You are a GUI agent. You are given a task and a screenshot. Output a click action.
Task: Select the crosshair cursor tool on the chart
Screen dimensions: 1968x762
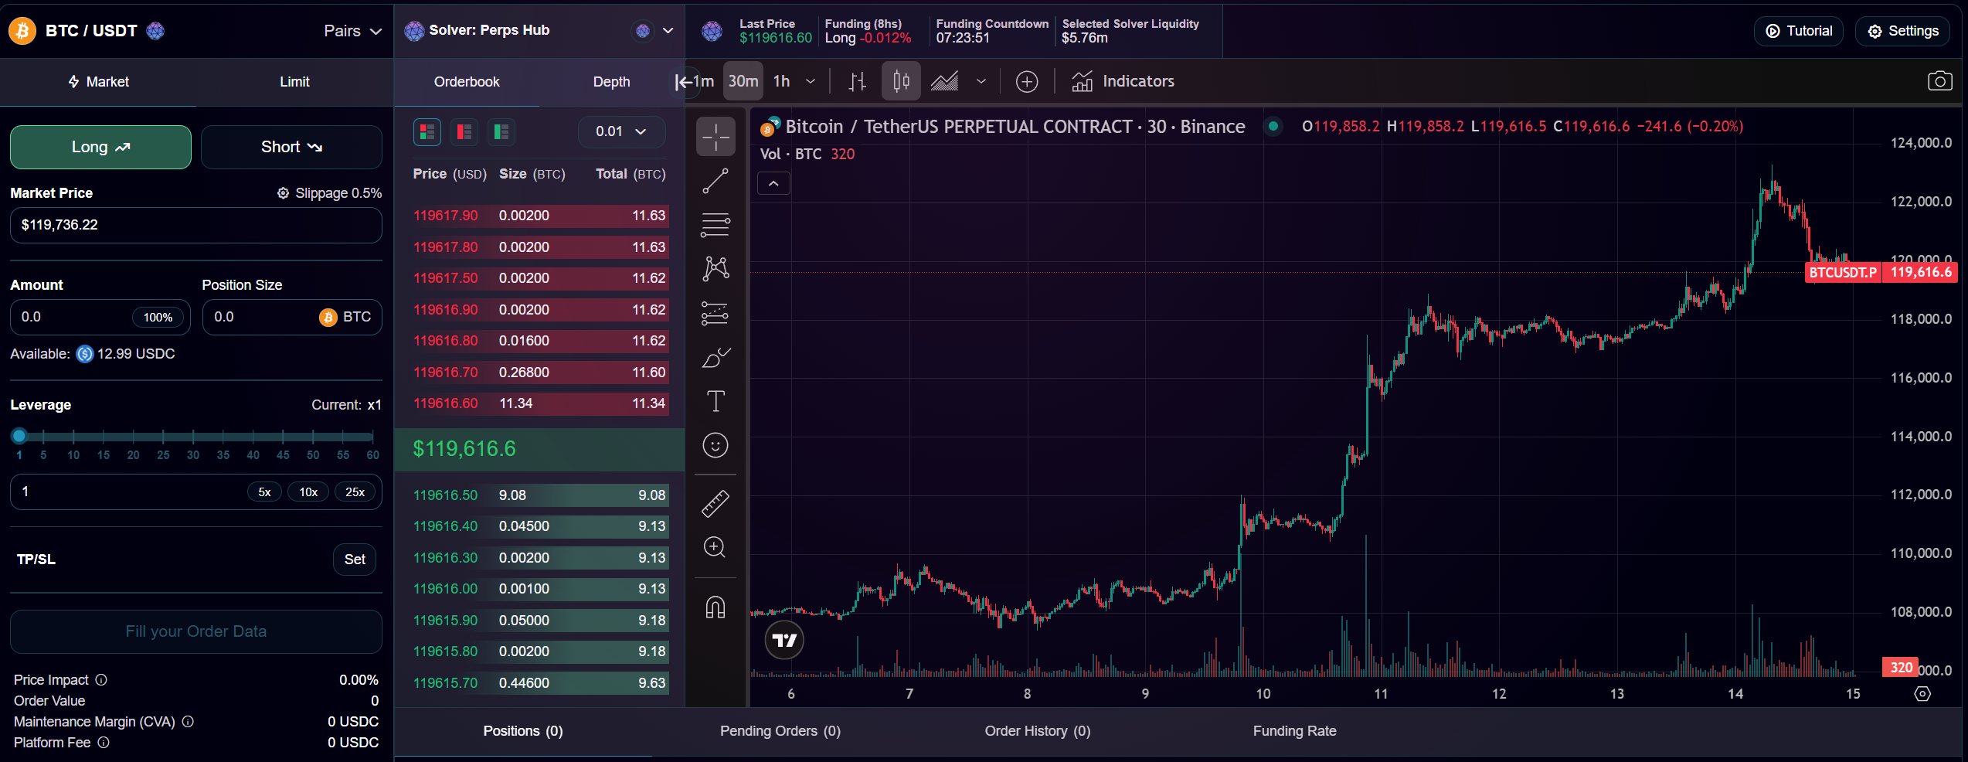tap(715, 136)
